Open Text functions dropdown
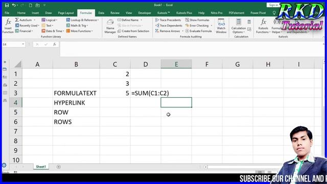 pos(48,26)
